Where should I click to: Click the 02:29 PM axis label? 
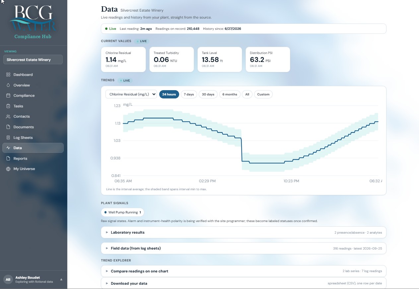click(x=207, y=181)
